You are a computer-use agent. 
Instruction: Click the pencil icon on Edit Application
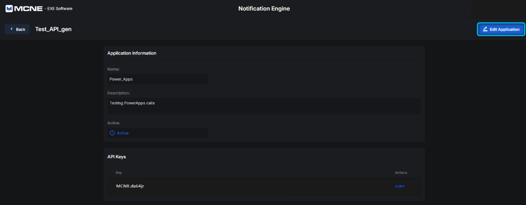(x=485, y=29)
